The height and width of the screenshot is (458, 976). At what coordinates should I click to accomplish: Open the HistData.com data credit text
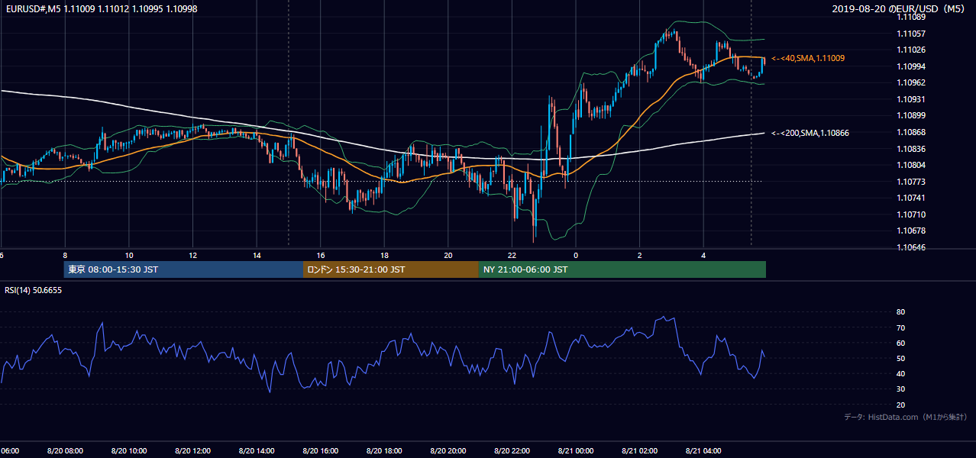[906, 417]
